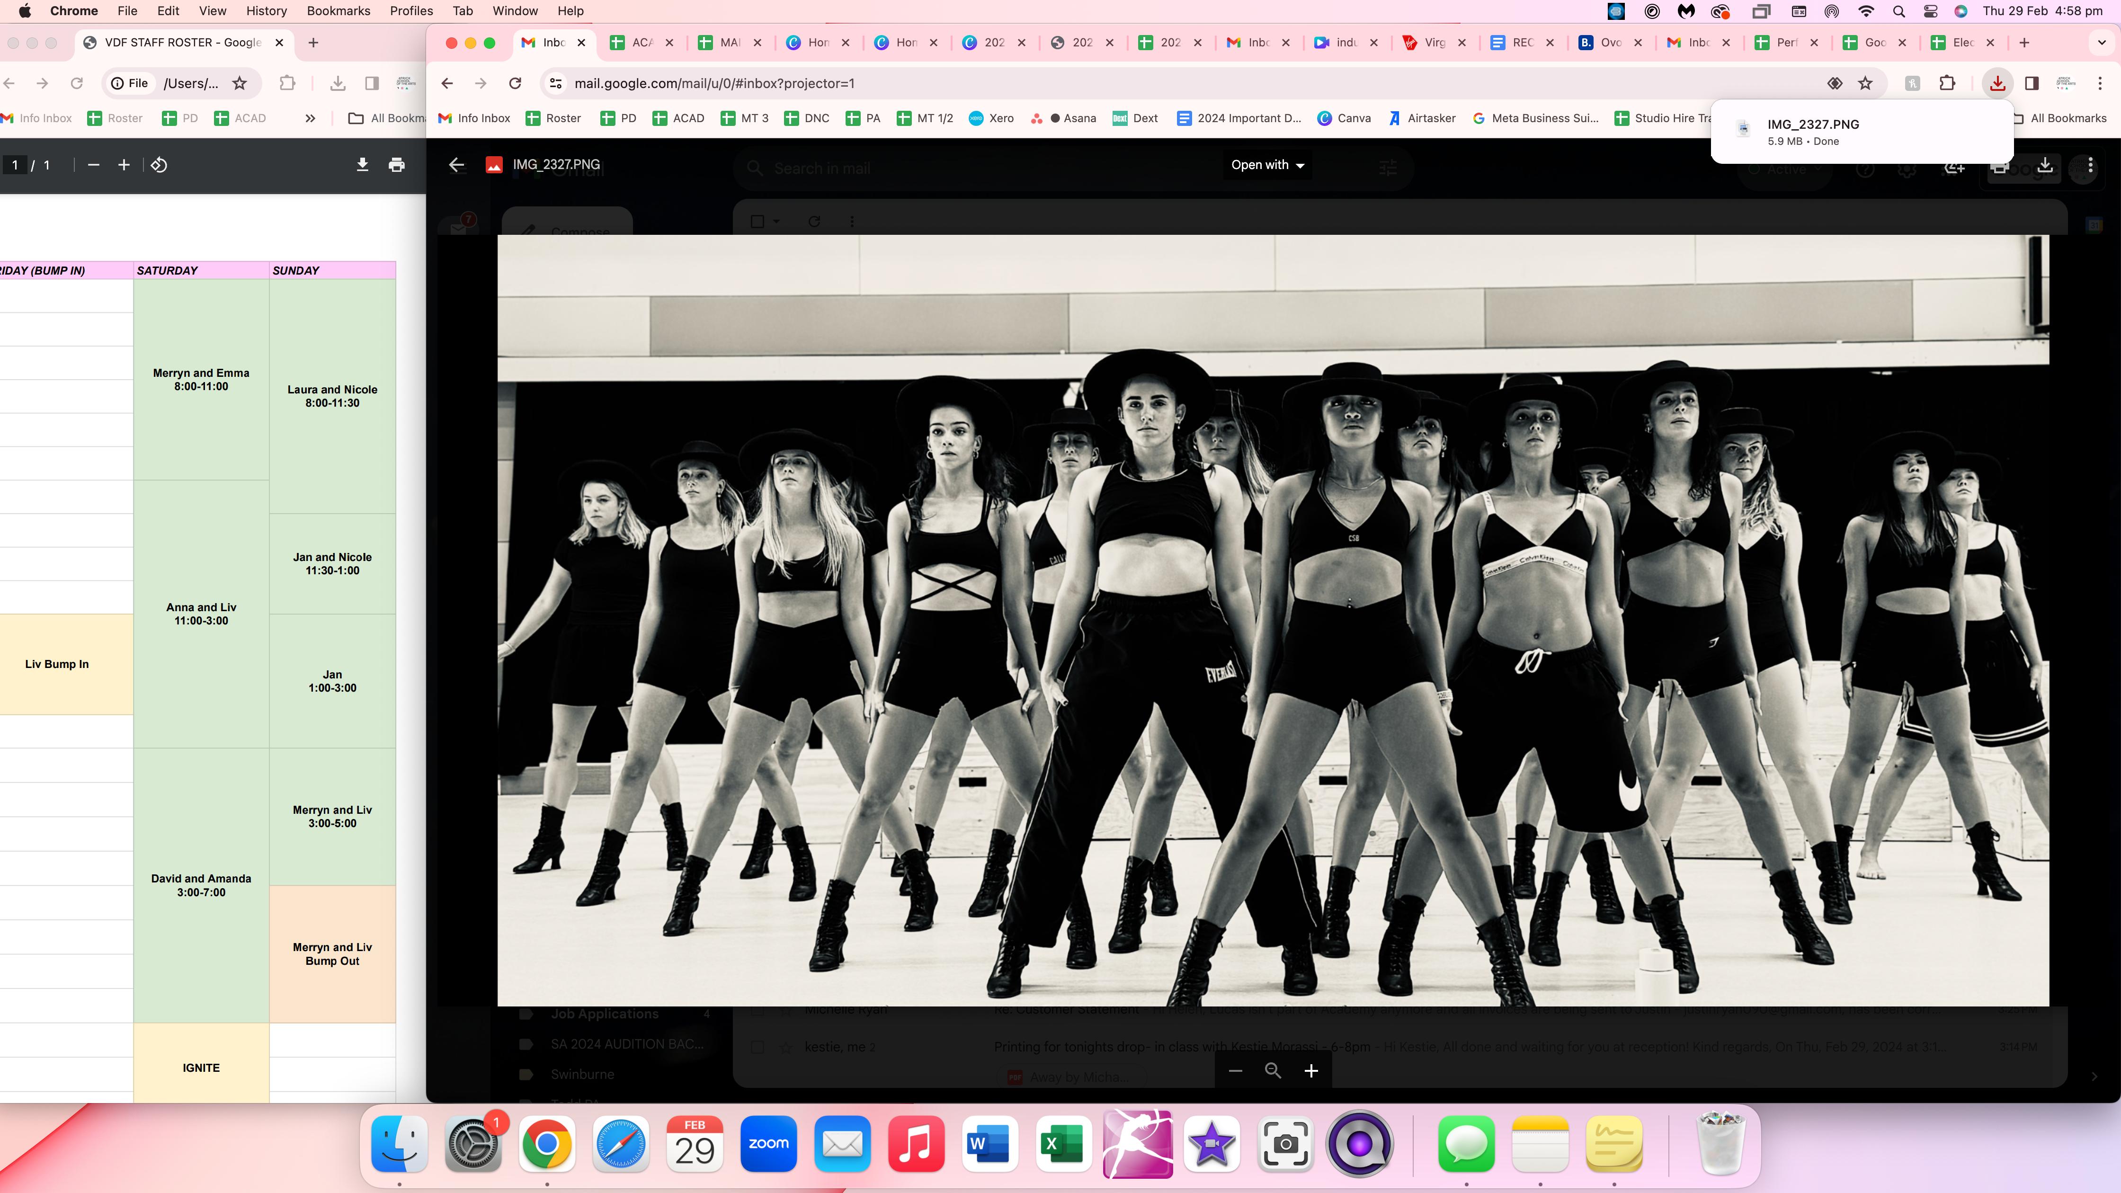Image resolution: width=2121 pixels, height=1193 pixels.
Task: Expand the Open with dropdown
Action: coord(1267,165)
